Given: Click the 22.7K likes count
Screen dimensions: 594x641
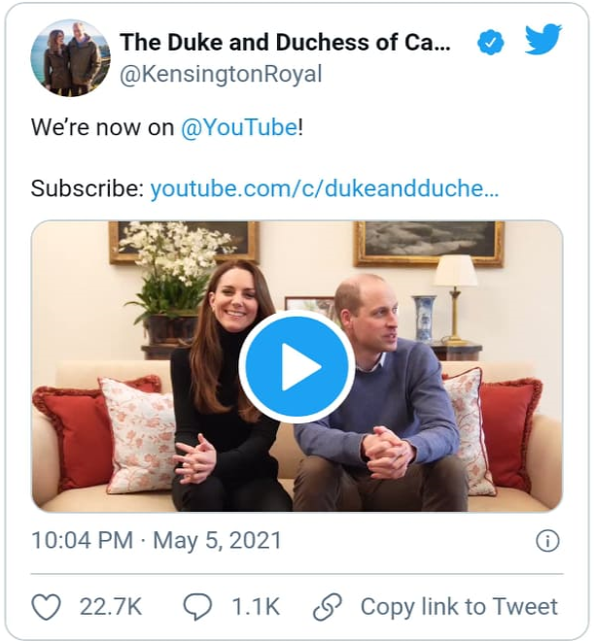Looking at the screenshot, I should [x=111, y=607].
